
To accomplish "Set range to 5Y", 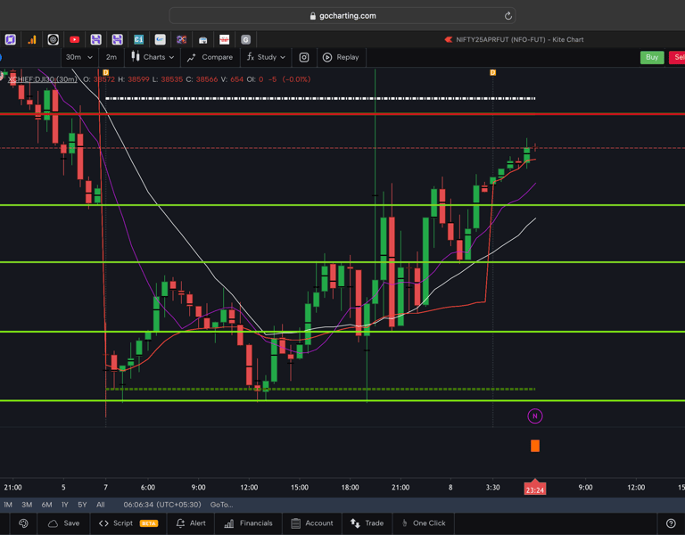I will coord(82,505).
